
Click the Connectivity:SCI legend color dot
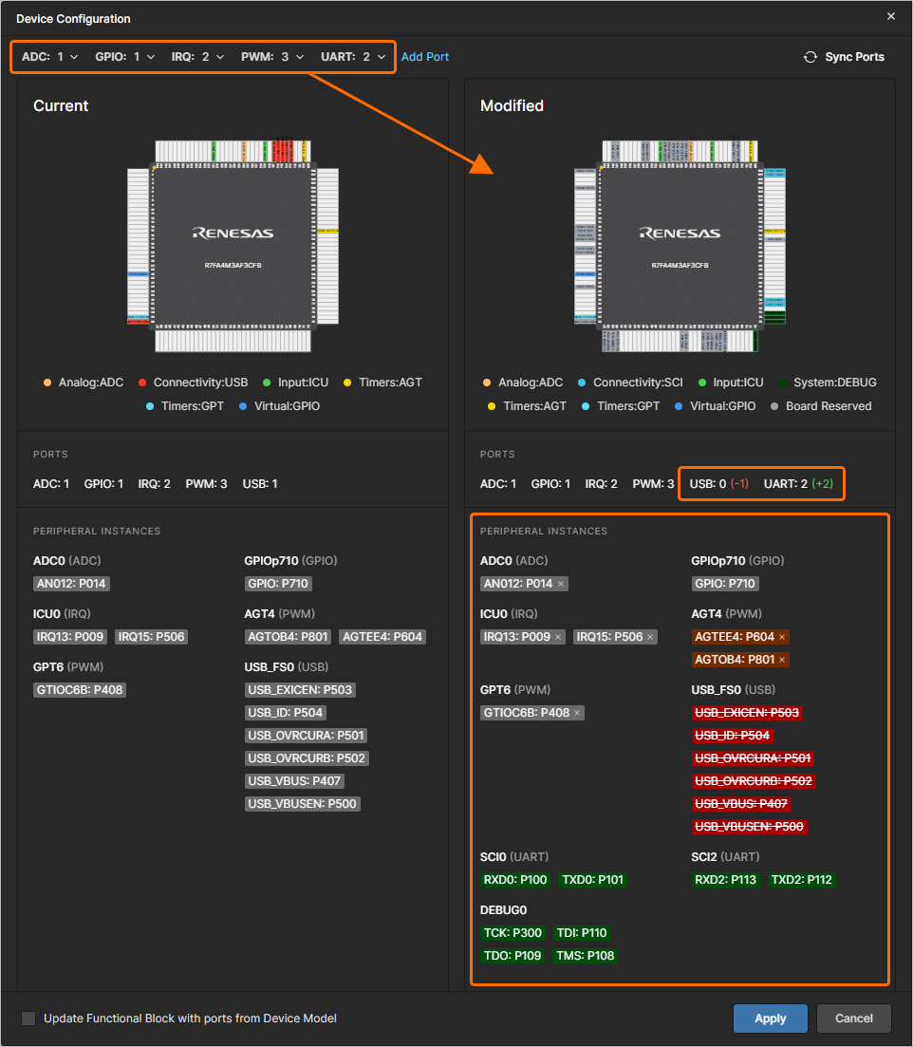click(x=582, y=383)
